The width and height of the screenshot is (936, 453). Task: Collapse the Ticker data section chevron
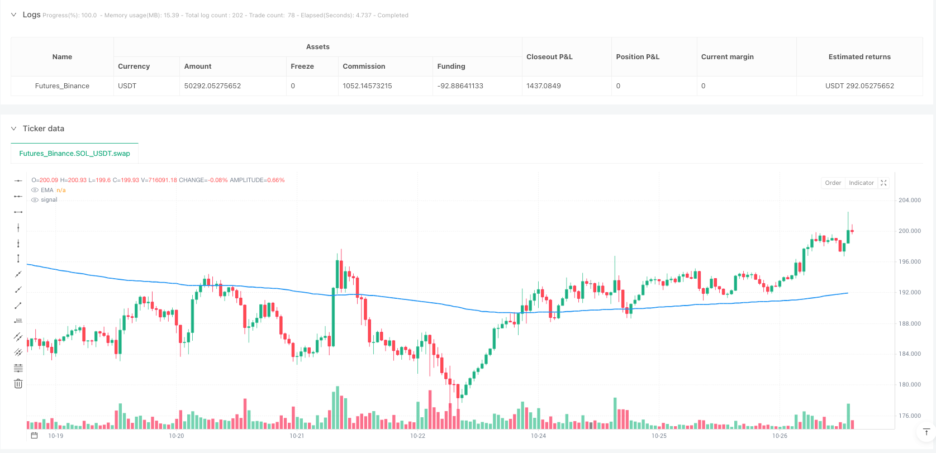(13, 128)
